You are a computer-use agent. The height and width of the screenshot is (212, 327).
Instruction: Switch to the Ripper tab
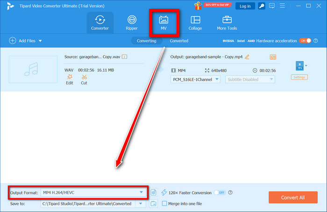[132, 23]
